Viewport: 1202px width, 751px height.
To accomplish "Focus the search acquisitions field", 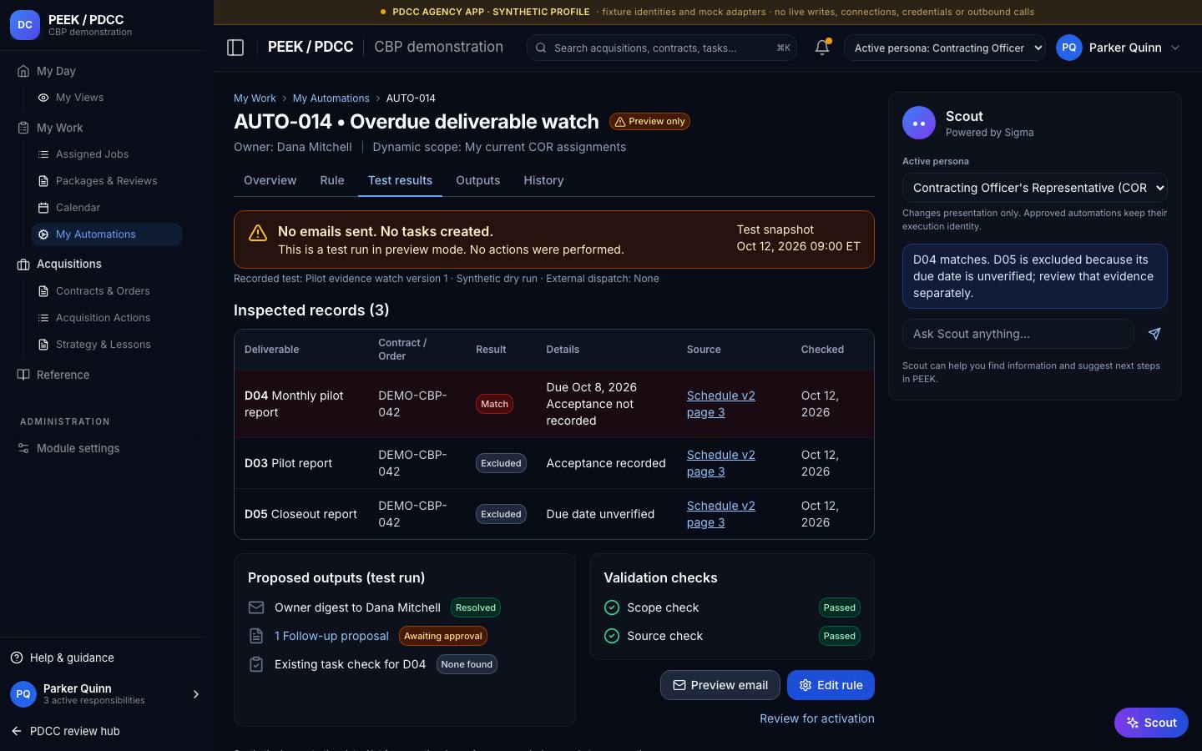I will pos(662,48).
